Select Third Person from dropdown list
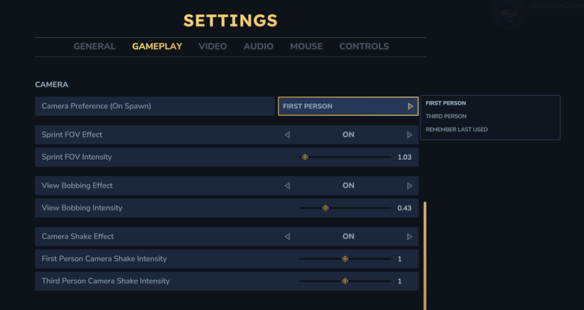Viewport: 584px width, 310px height. click(446, 116)
